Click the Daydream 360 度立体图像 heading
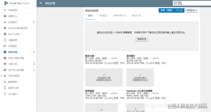The image size is (211, 112). coord(139,91)
